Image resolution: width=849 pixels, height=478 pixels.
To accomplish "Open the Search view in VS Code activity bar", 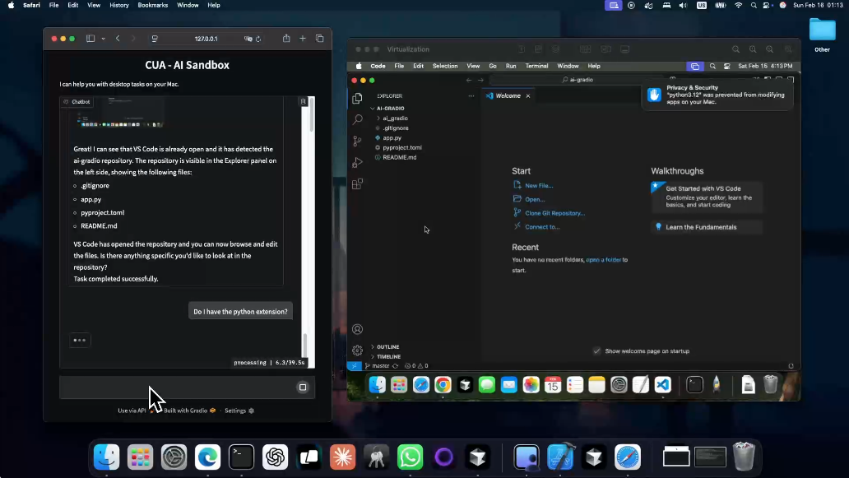I will click(357, 119).
